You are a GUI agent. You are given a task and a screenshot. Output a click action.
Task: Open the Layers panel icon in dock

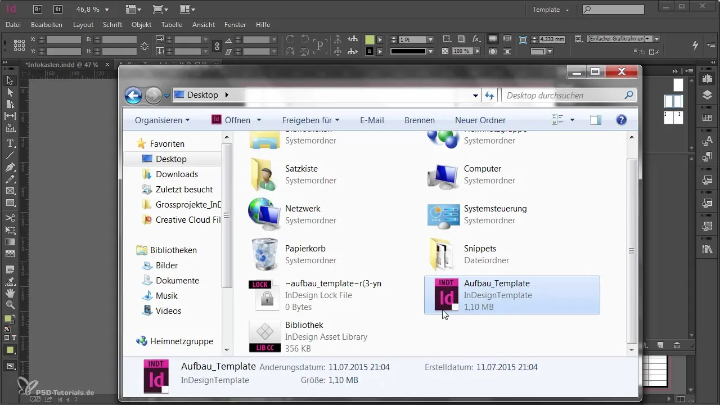[x=707, y=95]
